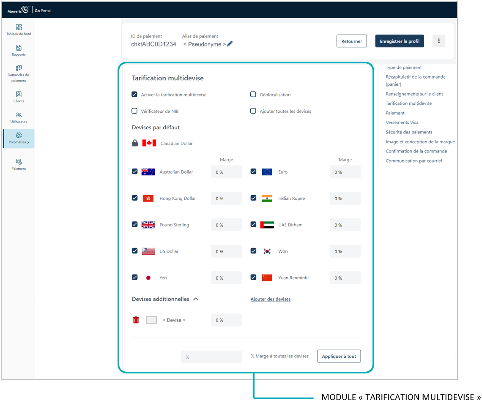Jump to Communication par courriel
The height and width of the screenshot is (403, 482).
414,161
